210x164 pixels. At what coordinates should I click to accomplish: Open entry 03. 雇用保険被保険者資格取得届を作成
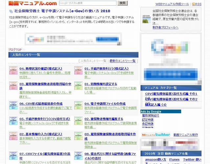pyautogui.click(x=110, y=136)
